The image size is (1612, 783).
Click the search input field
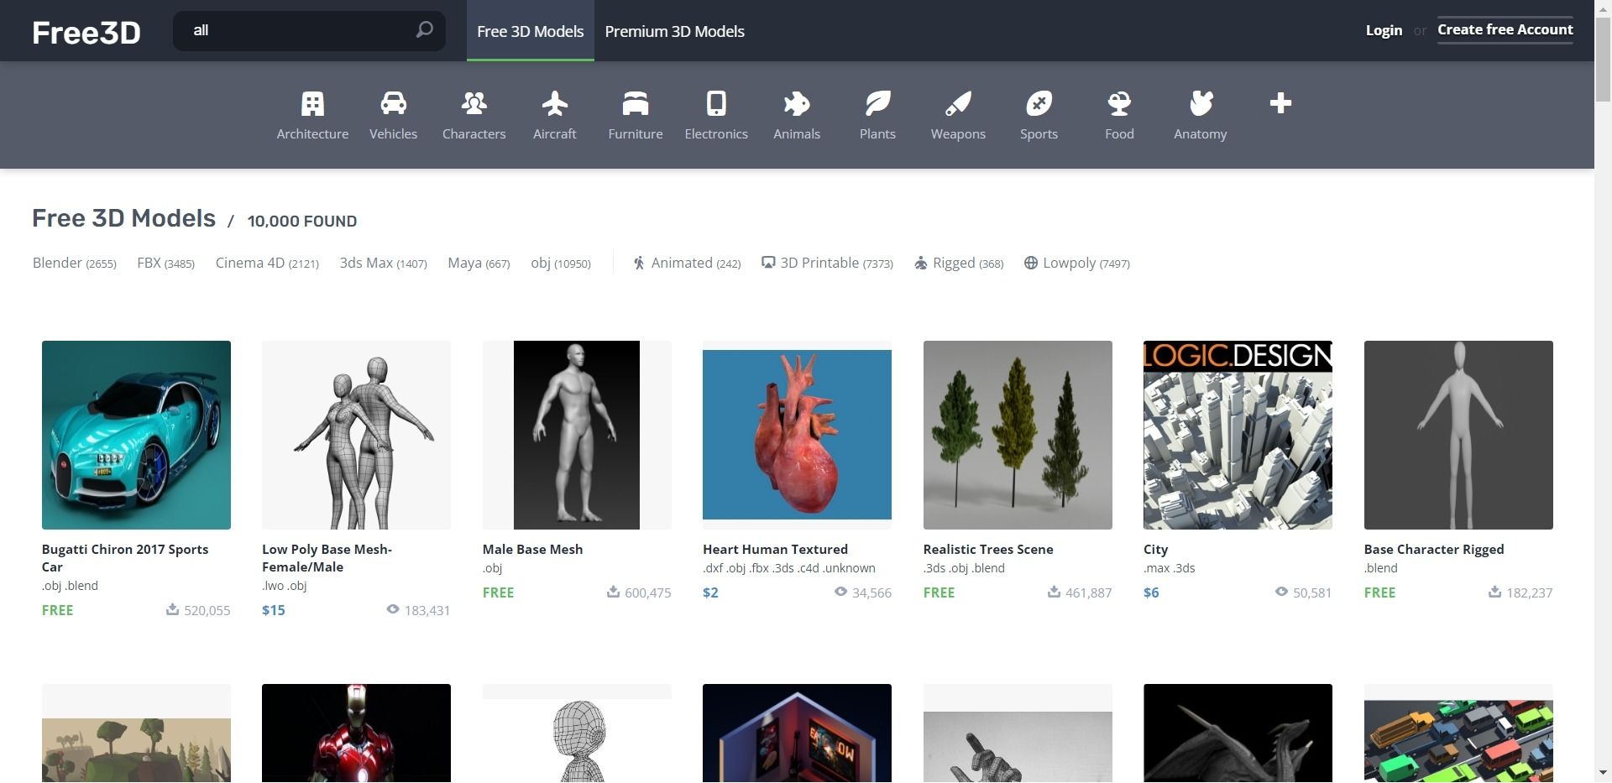click(298, 30)
